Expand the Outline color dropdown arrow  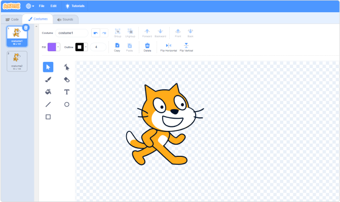(86, 47)
